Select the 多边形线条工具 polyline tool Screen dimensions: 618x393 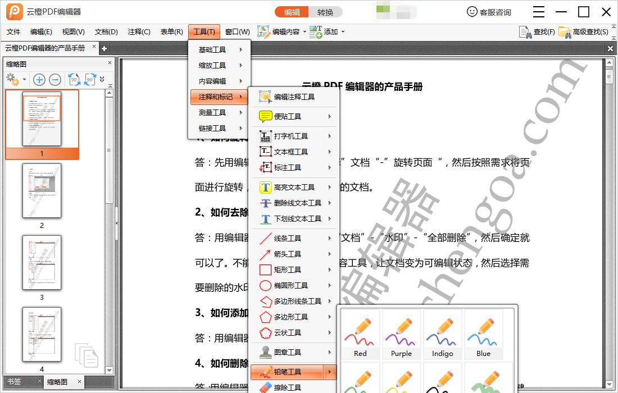(x=294, y=301)
